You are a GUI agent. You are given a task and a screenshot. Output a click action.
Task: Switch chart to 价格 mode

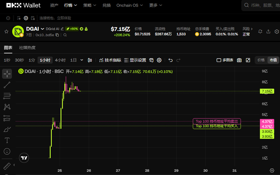pos(261,60)
